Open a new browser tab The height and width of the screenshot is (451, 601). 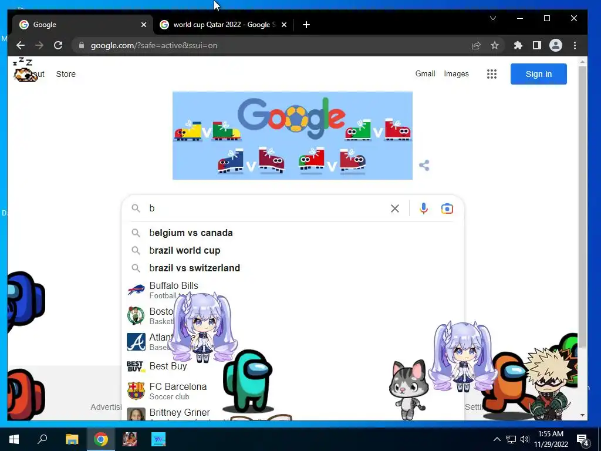click(x=306, y=25)
